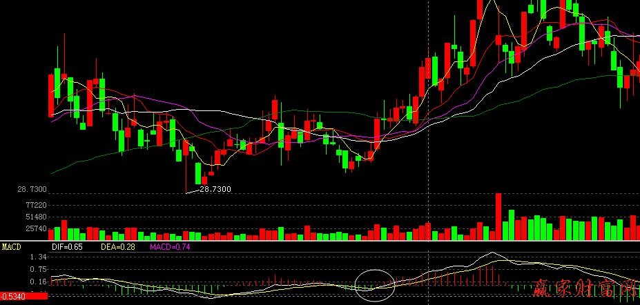Click the tallest red volume bar
The height and width of the screenshot is (305, 640).
coord(497,216)
